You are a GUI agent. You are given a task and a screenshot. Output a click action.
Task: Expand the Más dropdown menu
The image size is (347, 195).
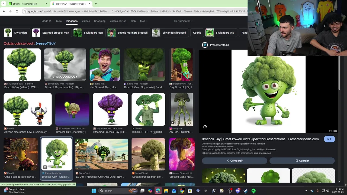144,21
